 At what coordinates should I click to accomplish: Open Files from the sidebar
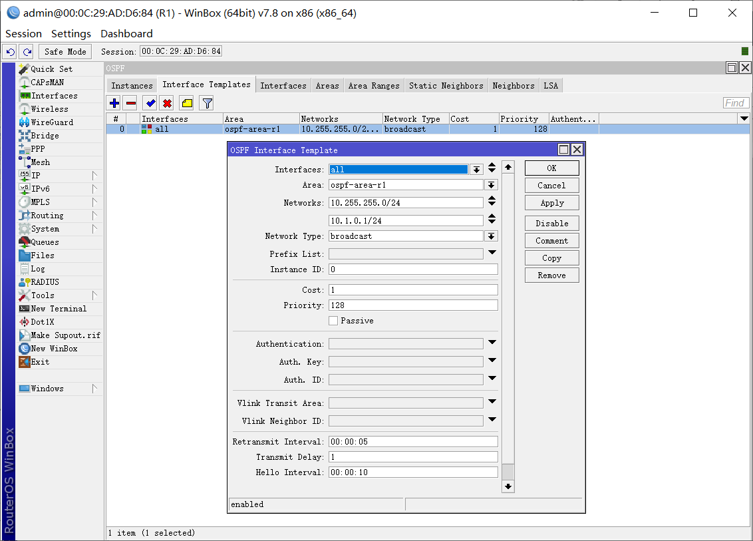[x=61, y=256]
